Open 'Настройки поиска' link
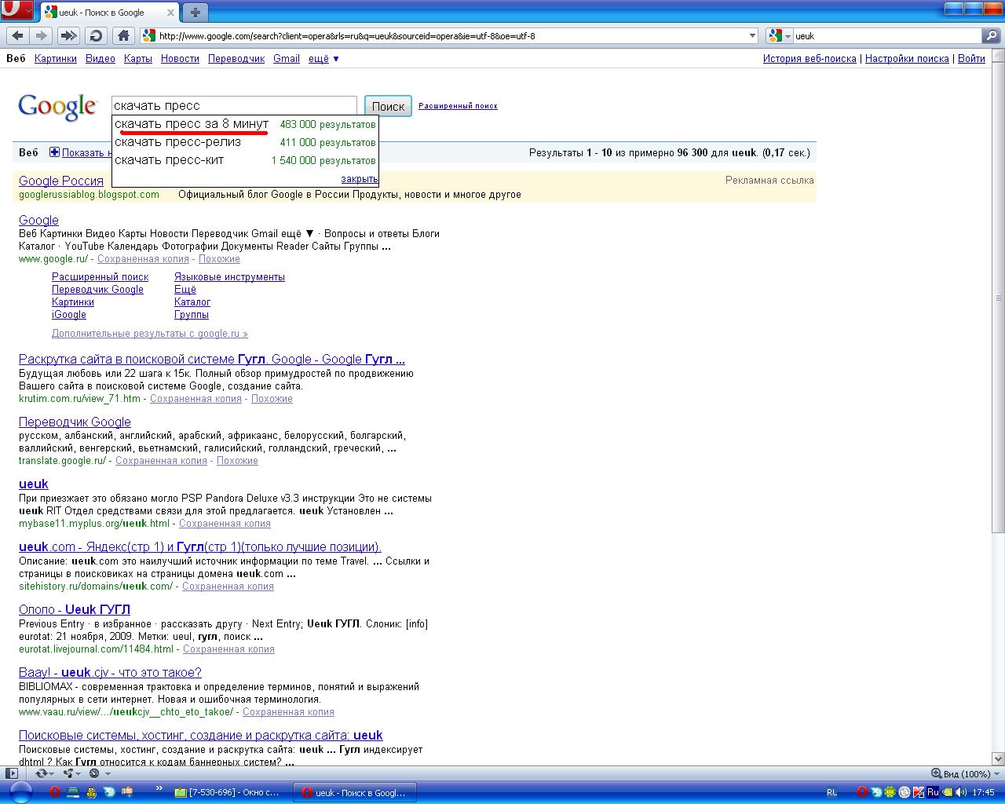 tap(907, 59)
